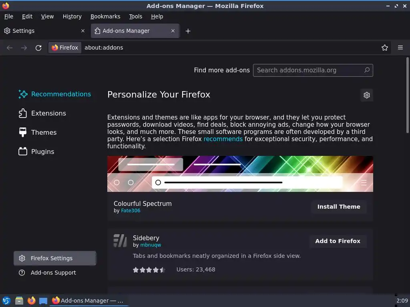
Task: Open the mbnuqw author link
Action: [x=151, y=245]
